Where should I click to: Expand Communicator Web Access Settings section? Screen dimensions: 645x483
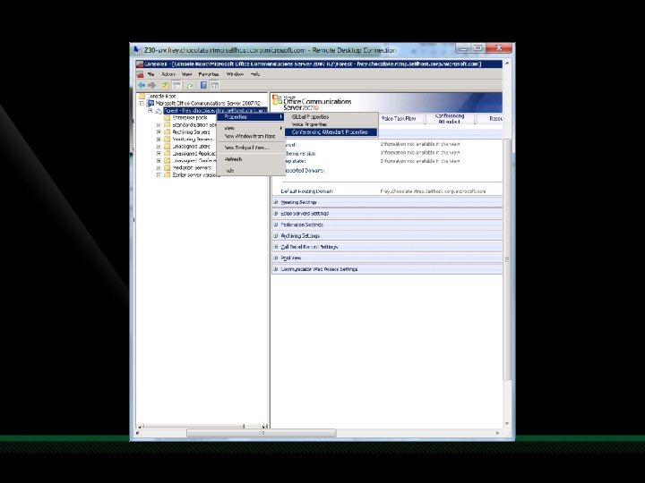(x=276, y=269)
